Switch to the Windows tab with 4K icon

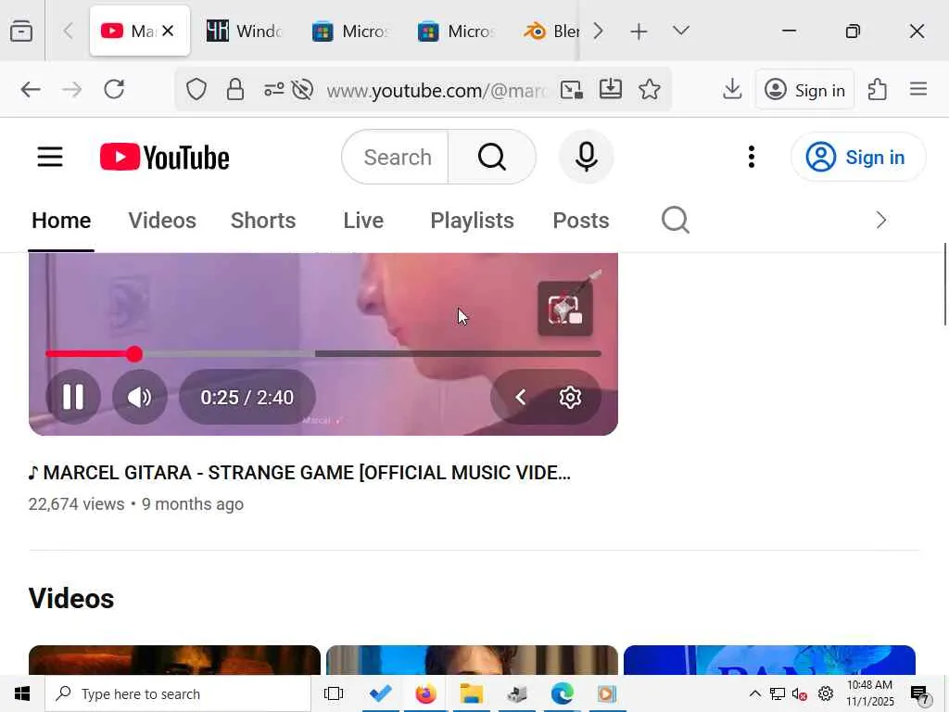point(244,31)
